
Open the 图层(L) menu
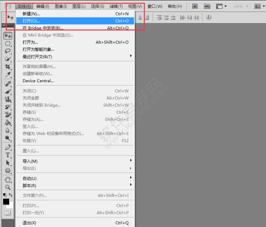click(79, 6)
